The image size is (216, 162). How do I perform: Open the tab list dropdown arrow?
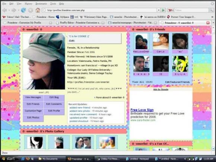click(x=213, y=23)
